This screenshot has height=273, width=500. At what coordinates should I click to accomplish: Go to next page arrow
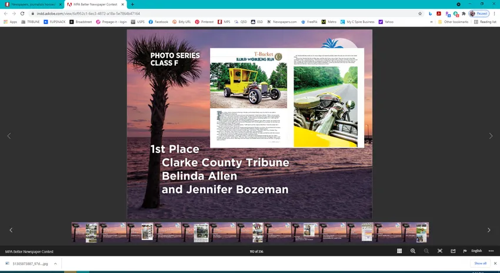tap(491, 136)
